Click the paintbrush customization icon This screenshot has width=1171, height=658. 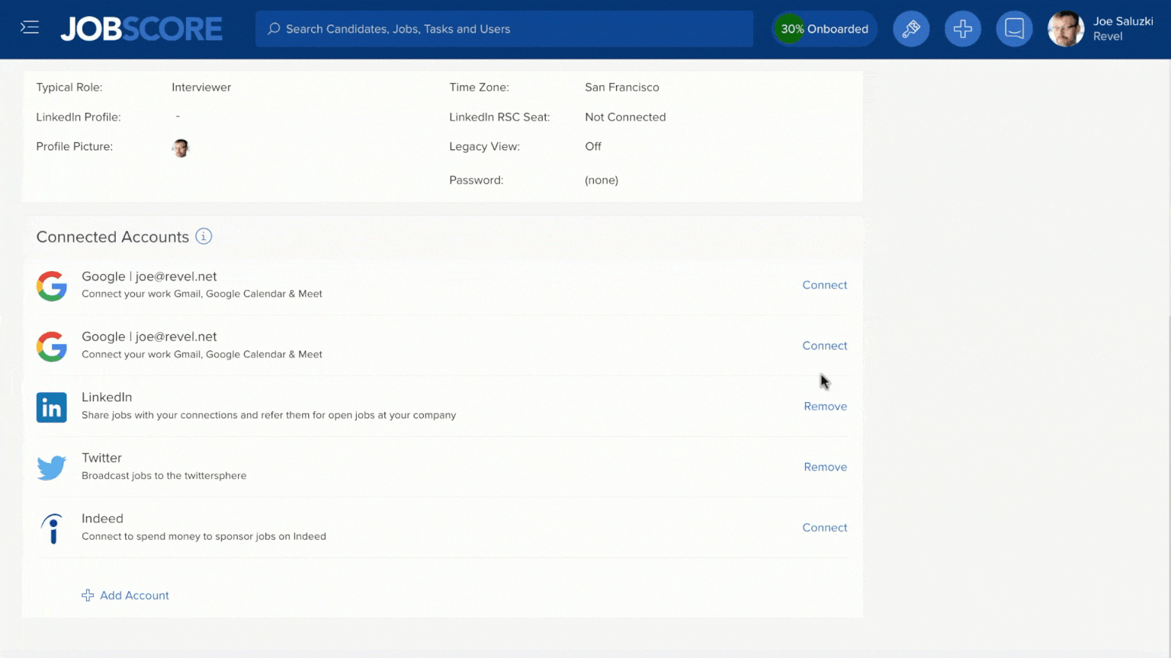[x=911, y=28]
